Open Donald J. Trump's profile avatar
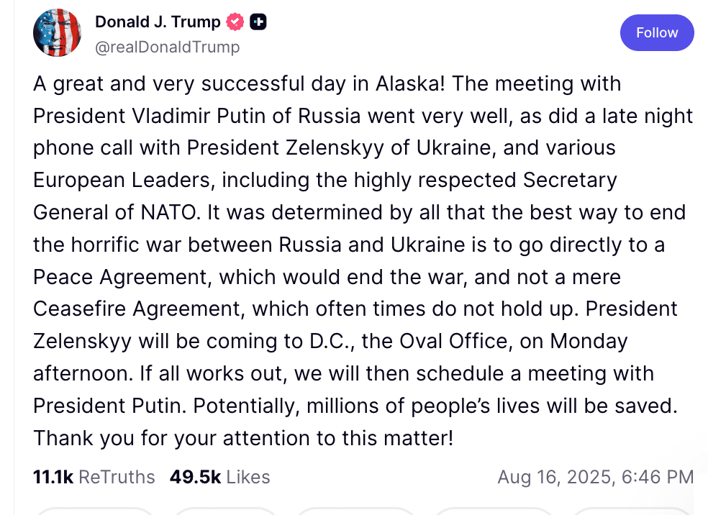 click(57, 32)
